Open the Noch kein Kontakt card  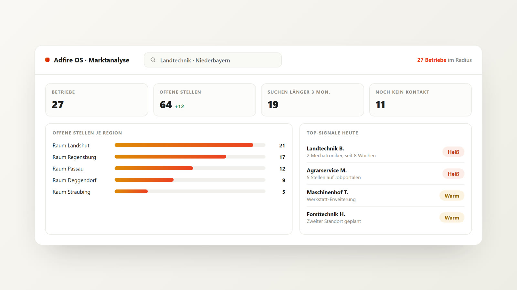420,100
